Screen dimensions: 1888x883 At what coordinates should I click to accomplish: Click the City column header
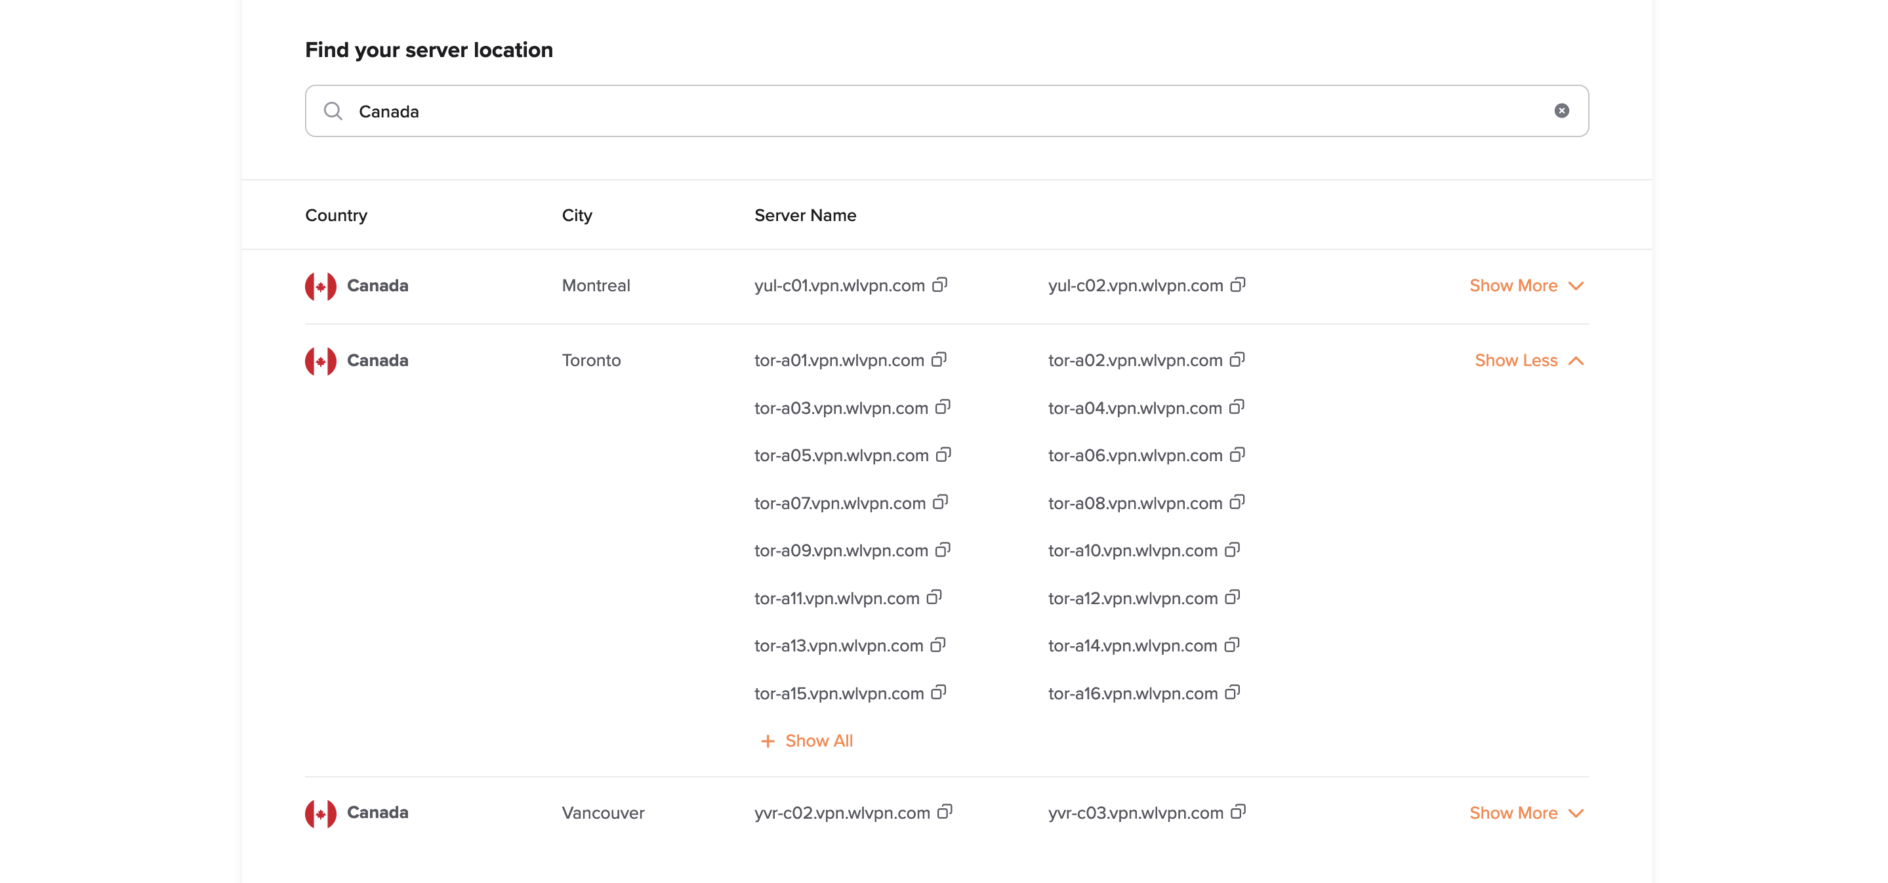coord(577,215)
